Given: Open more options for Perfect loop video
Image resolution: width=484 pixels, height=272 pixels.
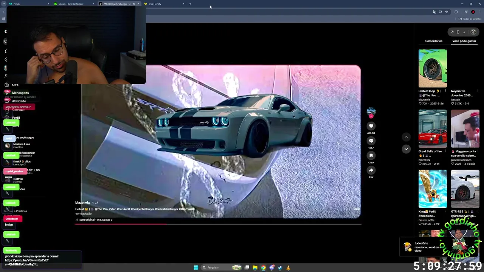Looking at the screenshot, I should point(445,91).
